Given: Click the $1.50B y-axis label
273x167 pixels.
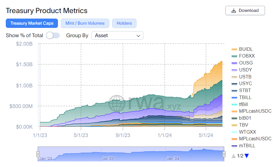Looking at the screenshot, I should (x=24, y=64).
